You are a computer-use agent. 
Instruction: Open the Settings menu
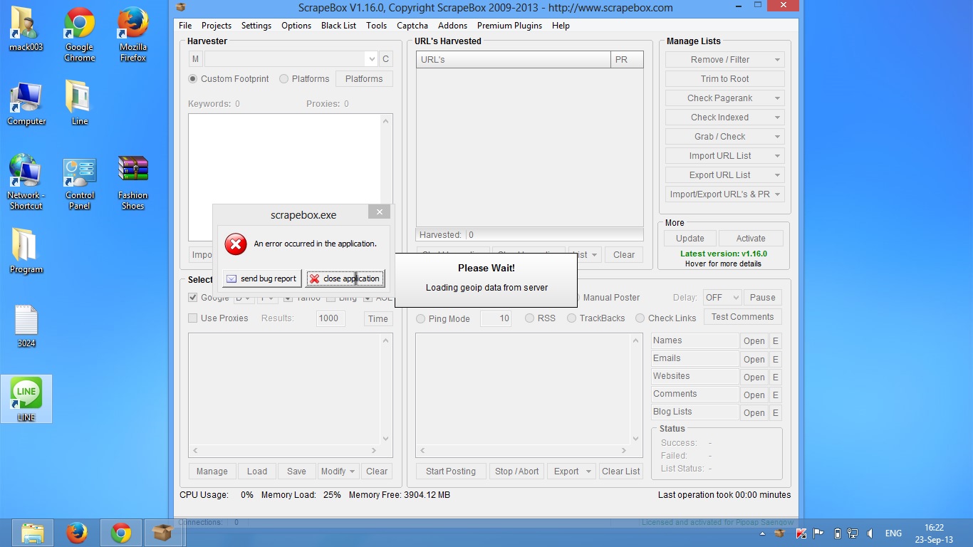[256, 26]
